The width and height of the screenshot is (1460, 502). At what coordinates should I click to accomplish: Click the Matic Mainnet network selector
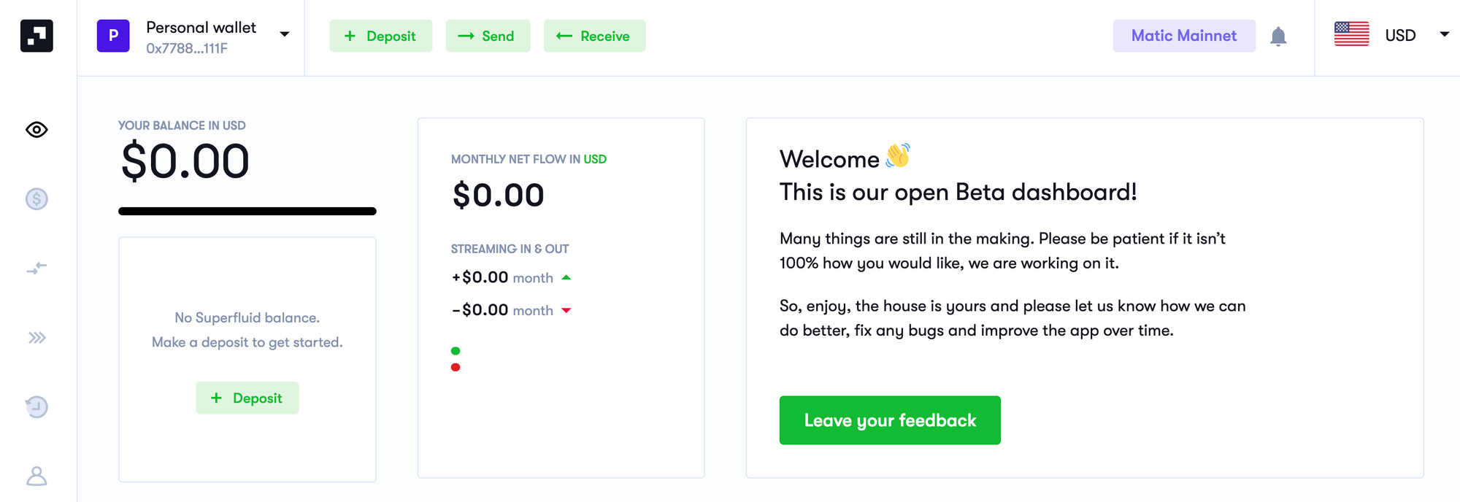[1184, 35]
